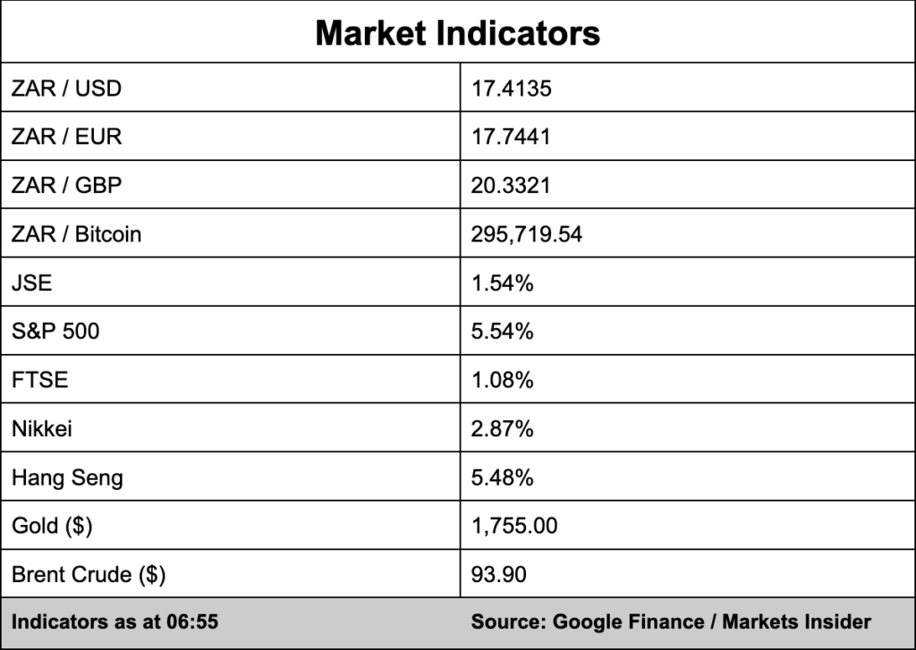Image resolution: width=916 pixels, height=650 pixels.
Task: Click the 20.3321 value
Action: [x=511, y=186]
